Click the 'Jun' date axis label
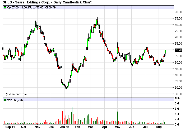 click(131, 127)
